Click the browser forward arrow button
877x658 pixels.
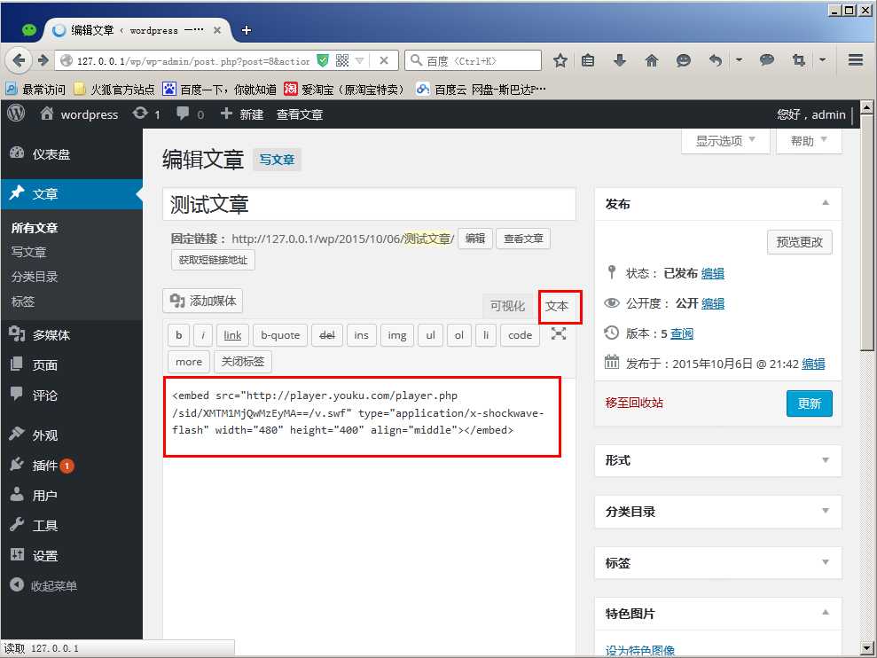click(x=43, y=60)
